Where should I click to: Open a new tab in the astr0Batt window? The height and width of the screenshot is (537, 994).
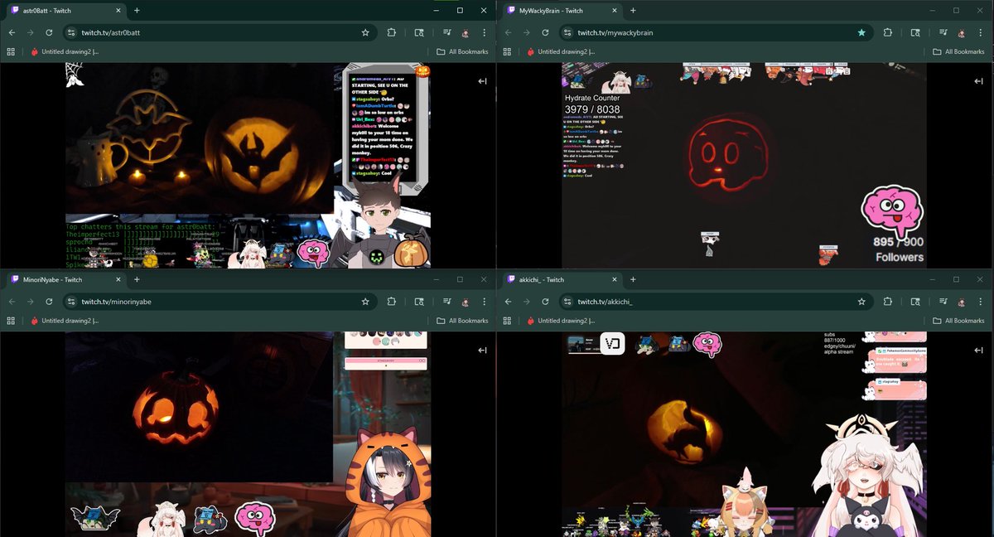137,11
